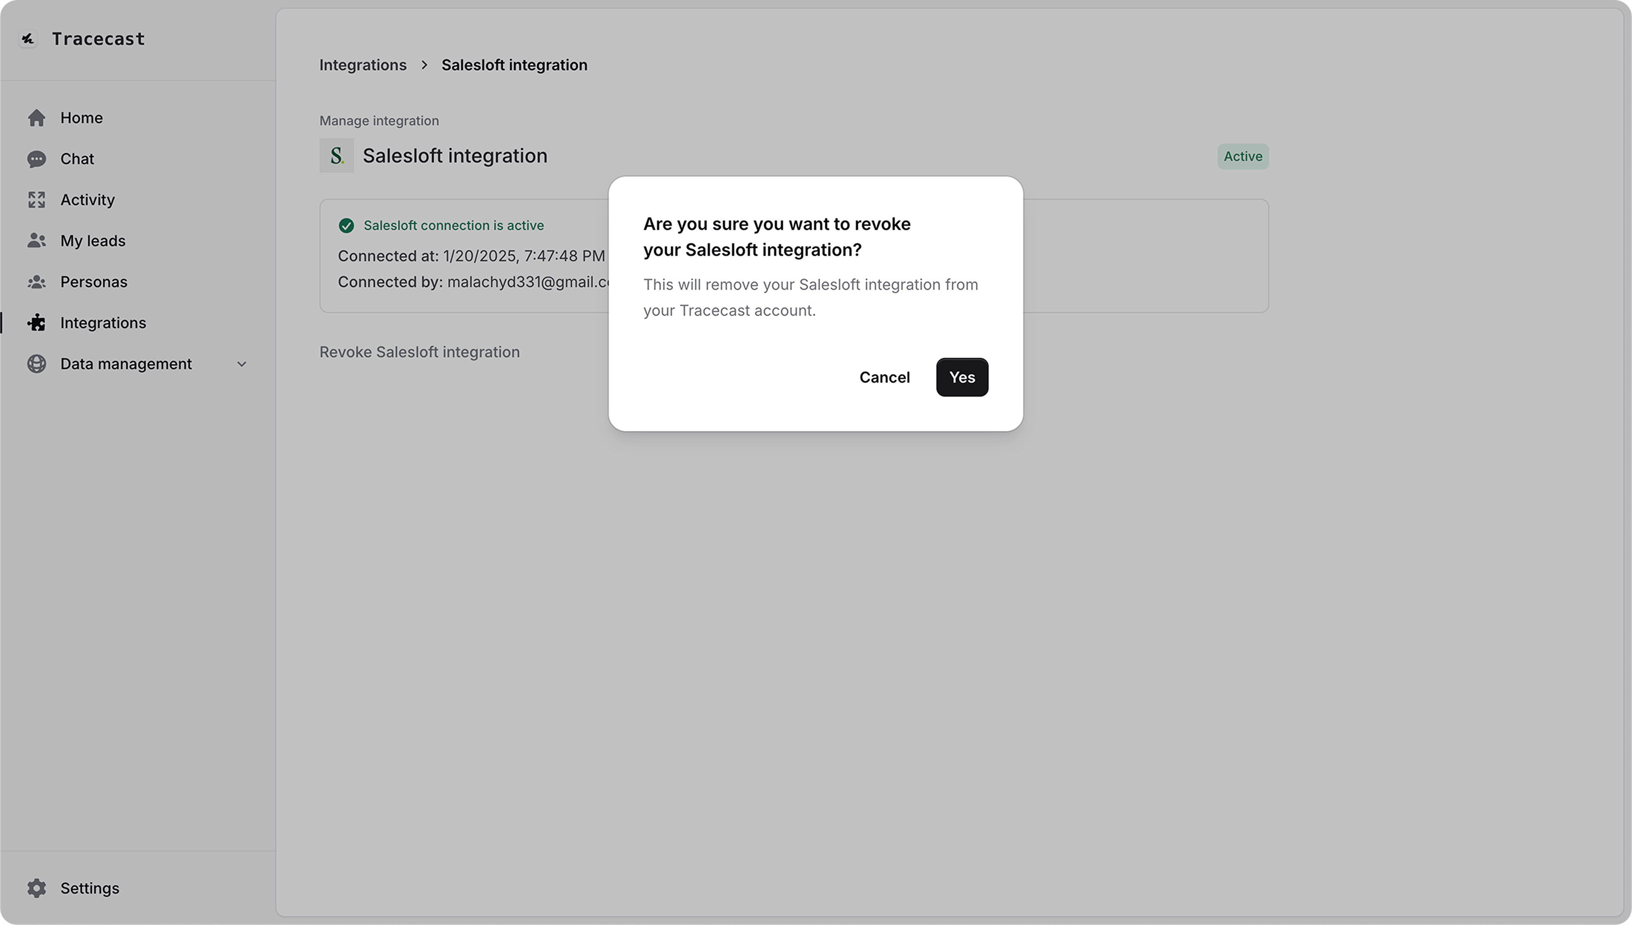Click the My leads people icon
Screen dimensions: 1632x925
[36, 241]
